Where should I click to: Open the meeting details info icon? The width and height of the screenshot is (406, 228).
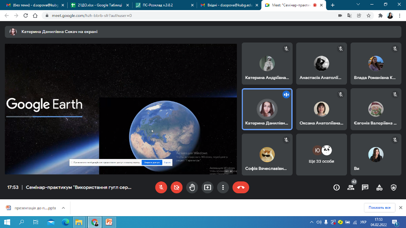(x=337, y=187)
